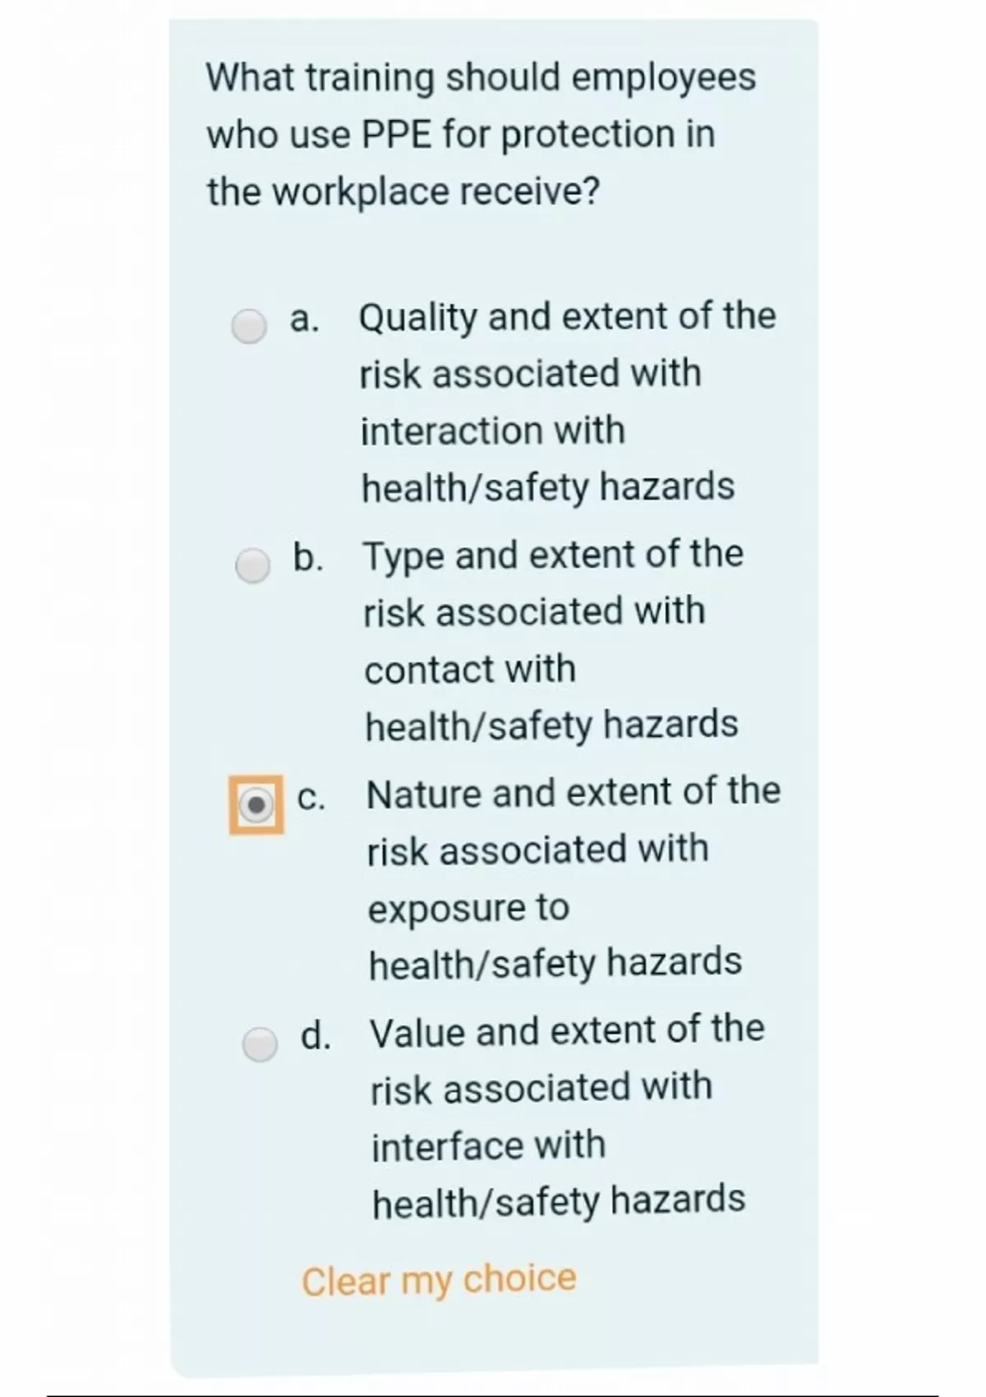This screenshot has height=1397, width=986.
Task: Choose the radio button for option b
Action: [252, 565]
